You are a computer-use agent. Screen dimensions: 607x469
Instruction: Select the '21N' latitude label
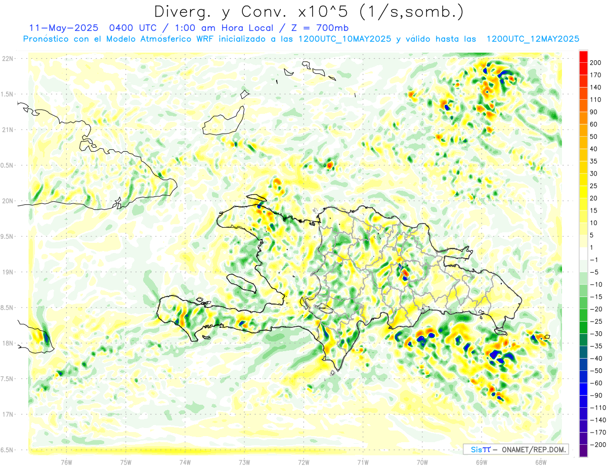point(8,130)
